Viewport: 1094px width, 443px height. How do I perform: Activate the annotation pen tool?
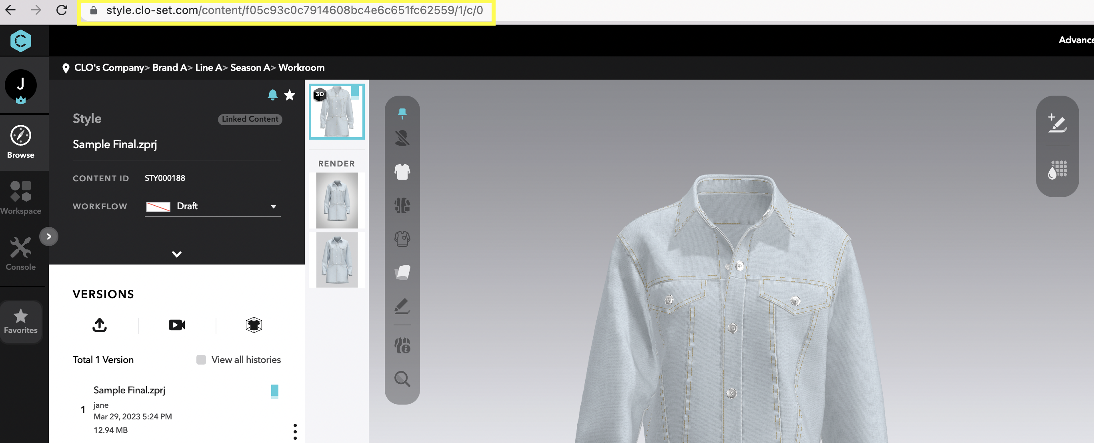coord(402,307)
